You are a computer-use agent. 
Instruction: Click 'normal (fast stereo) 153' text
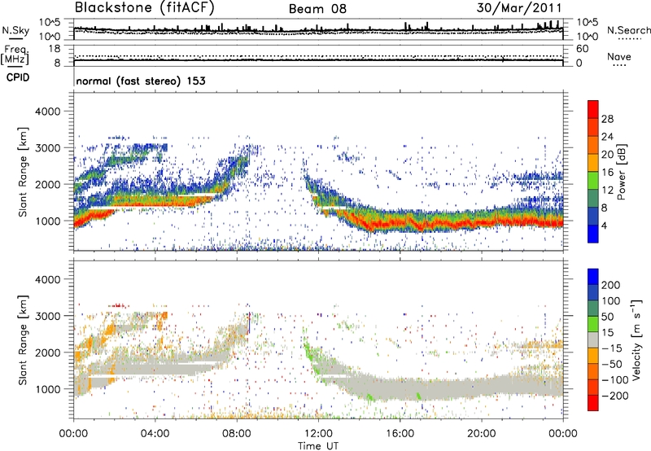(x=141, y=81)
